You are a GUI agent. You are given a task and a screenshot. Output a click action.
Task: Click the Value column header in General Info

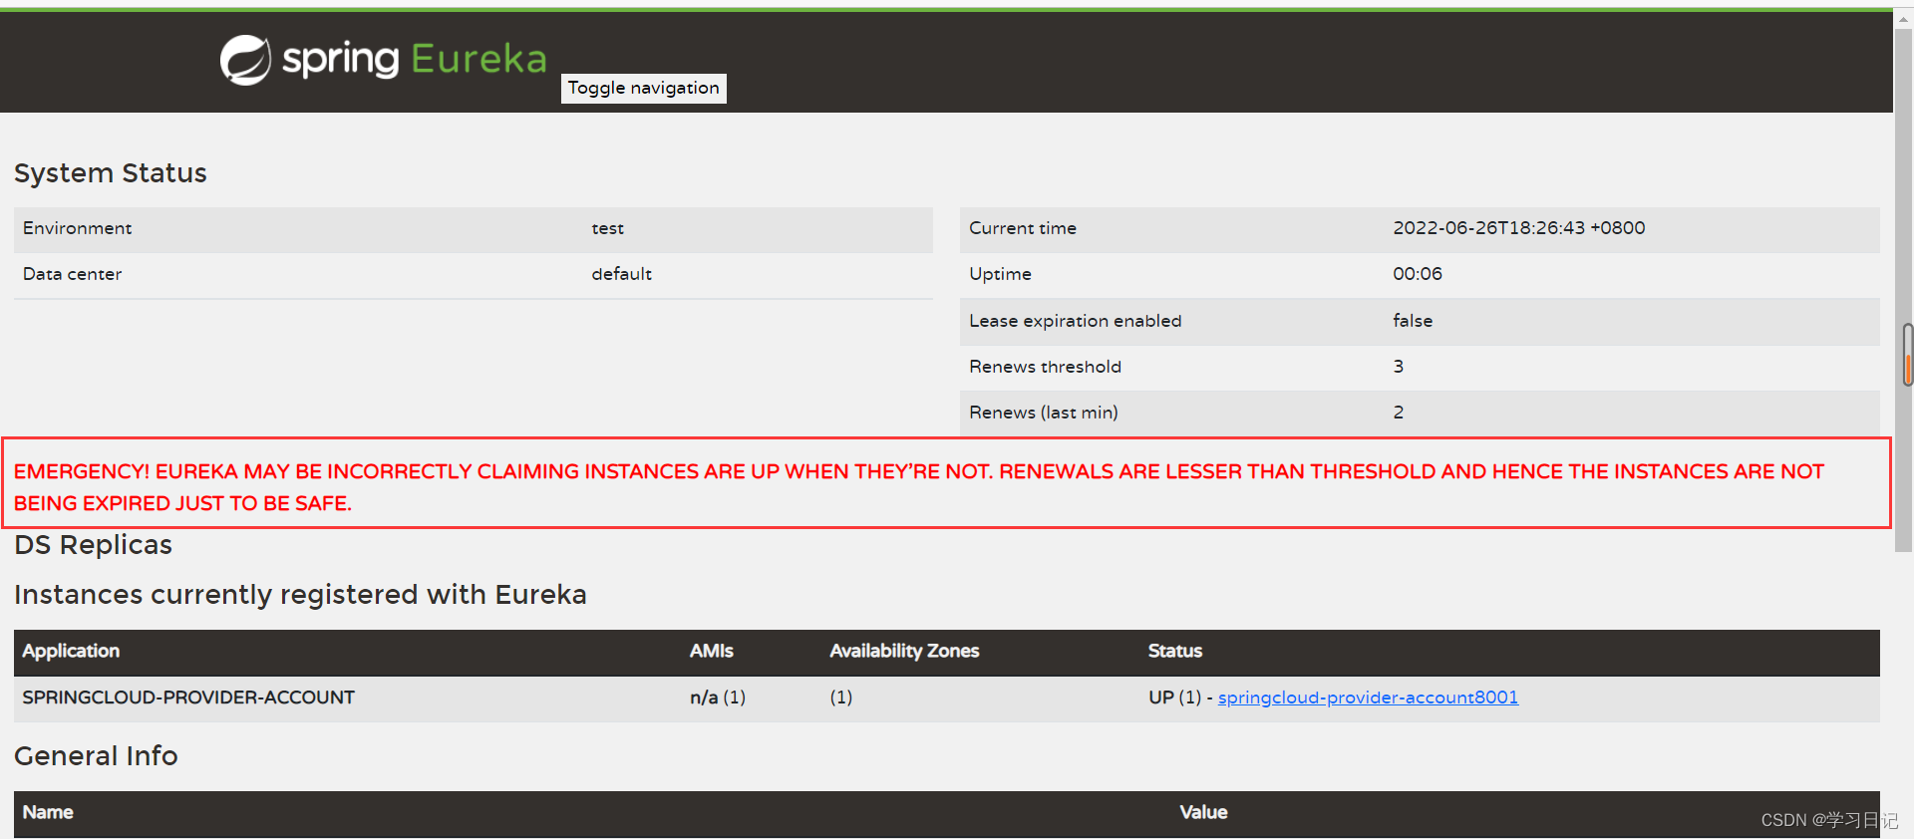1203,812
